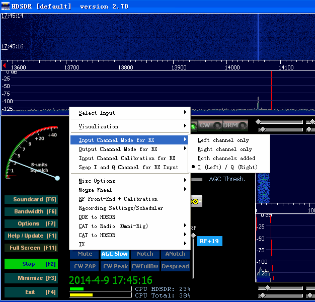This screenshot has height=302, width=315.
Task: Open RF Front-End + Calibration
Action: pyautogui.click(x=130, y=199)
